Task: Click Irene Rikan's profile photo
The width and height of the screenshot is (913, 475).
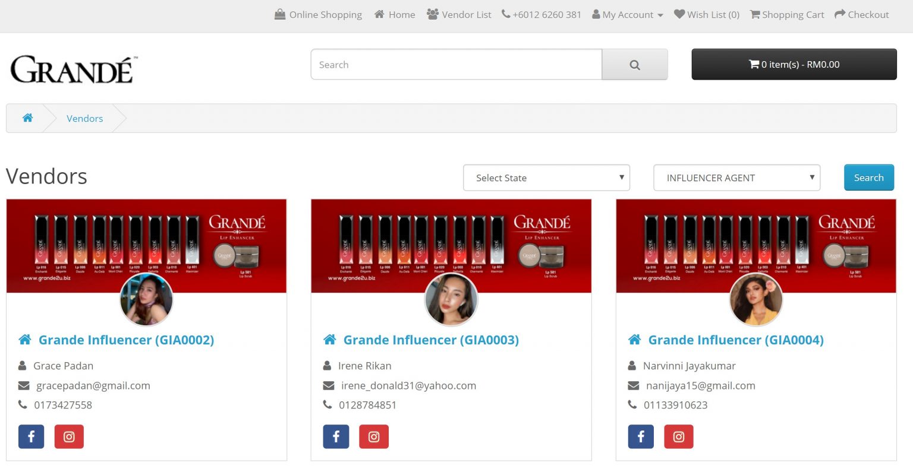Action: pyautogui.click(x=451, y=300)
